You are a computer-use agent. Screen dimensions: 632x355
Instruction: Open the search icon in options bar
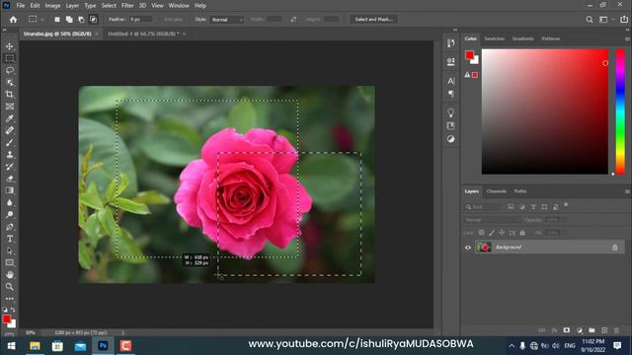coord(590,20)
